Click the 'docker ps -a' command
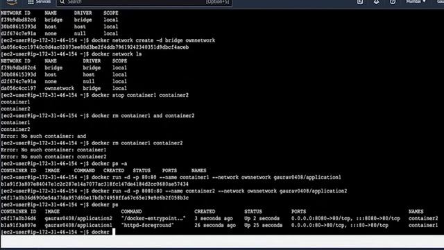This screenshot has height=250, width=444. click(x=110, y=164)
